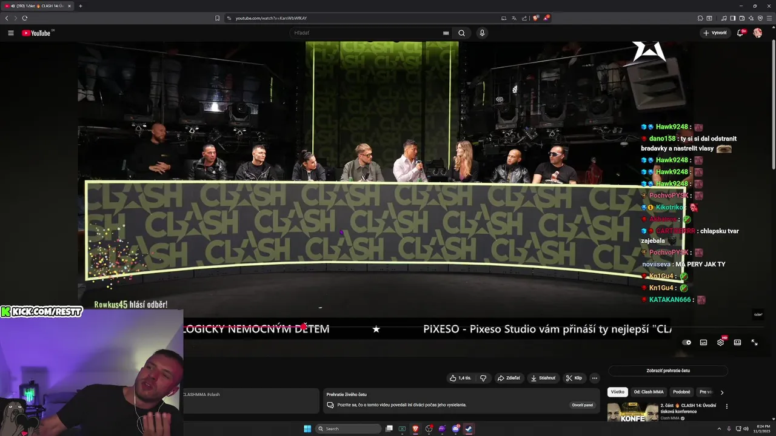Image resolution: width=776 pixels, height=436 pixels.
Task: Open Windows Start menu
Action: point(307,429)
